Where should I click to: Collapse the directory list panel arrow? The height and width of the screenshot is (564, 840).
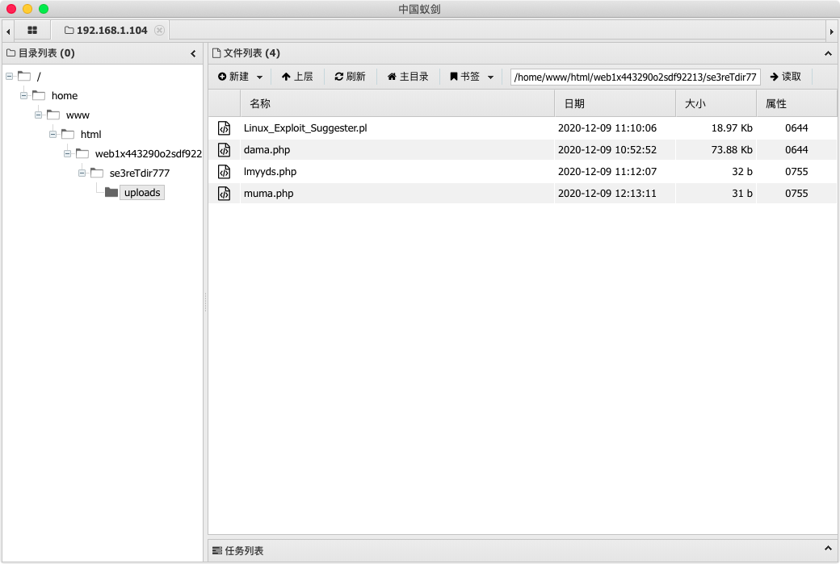(193, 54)
